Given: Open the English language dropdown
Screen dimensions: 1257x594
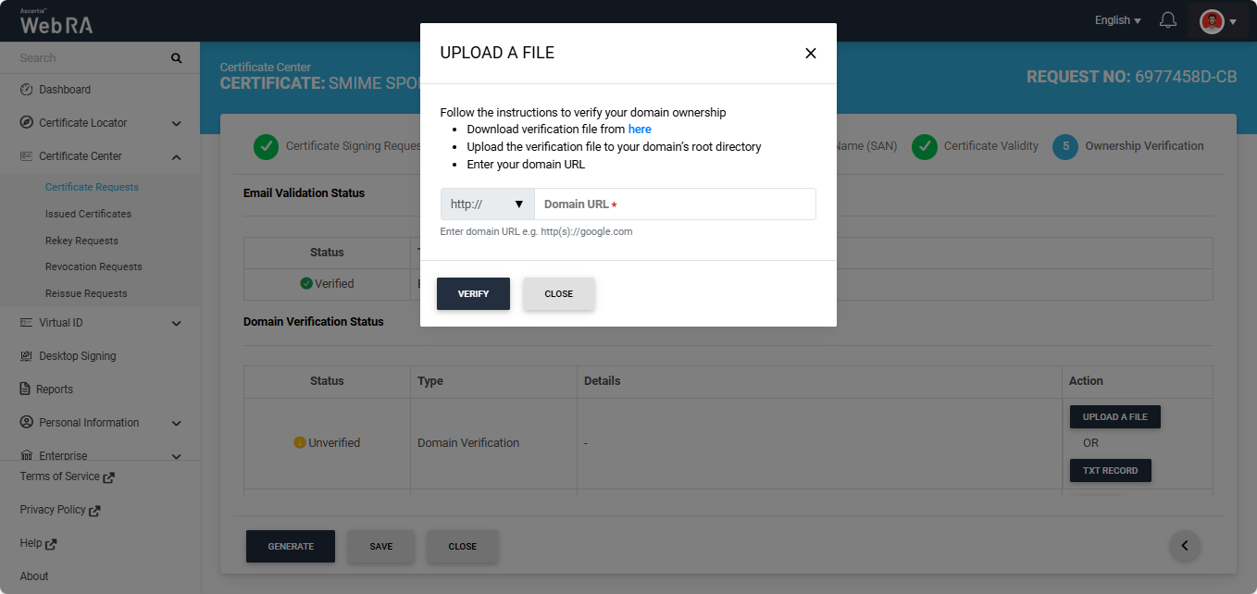Looking at the screenshot, I should [x=1117, y=20].
